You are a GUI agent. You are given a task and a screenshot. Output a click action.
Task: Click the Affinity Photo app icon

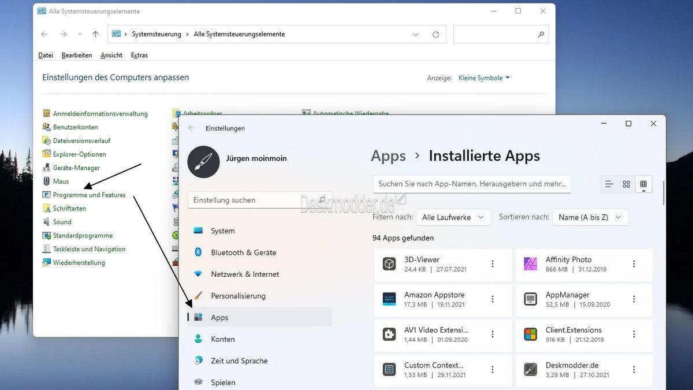531,263
